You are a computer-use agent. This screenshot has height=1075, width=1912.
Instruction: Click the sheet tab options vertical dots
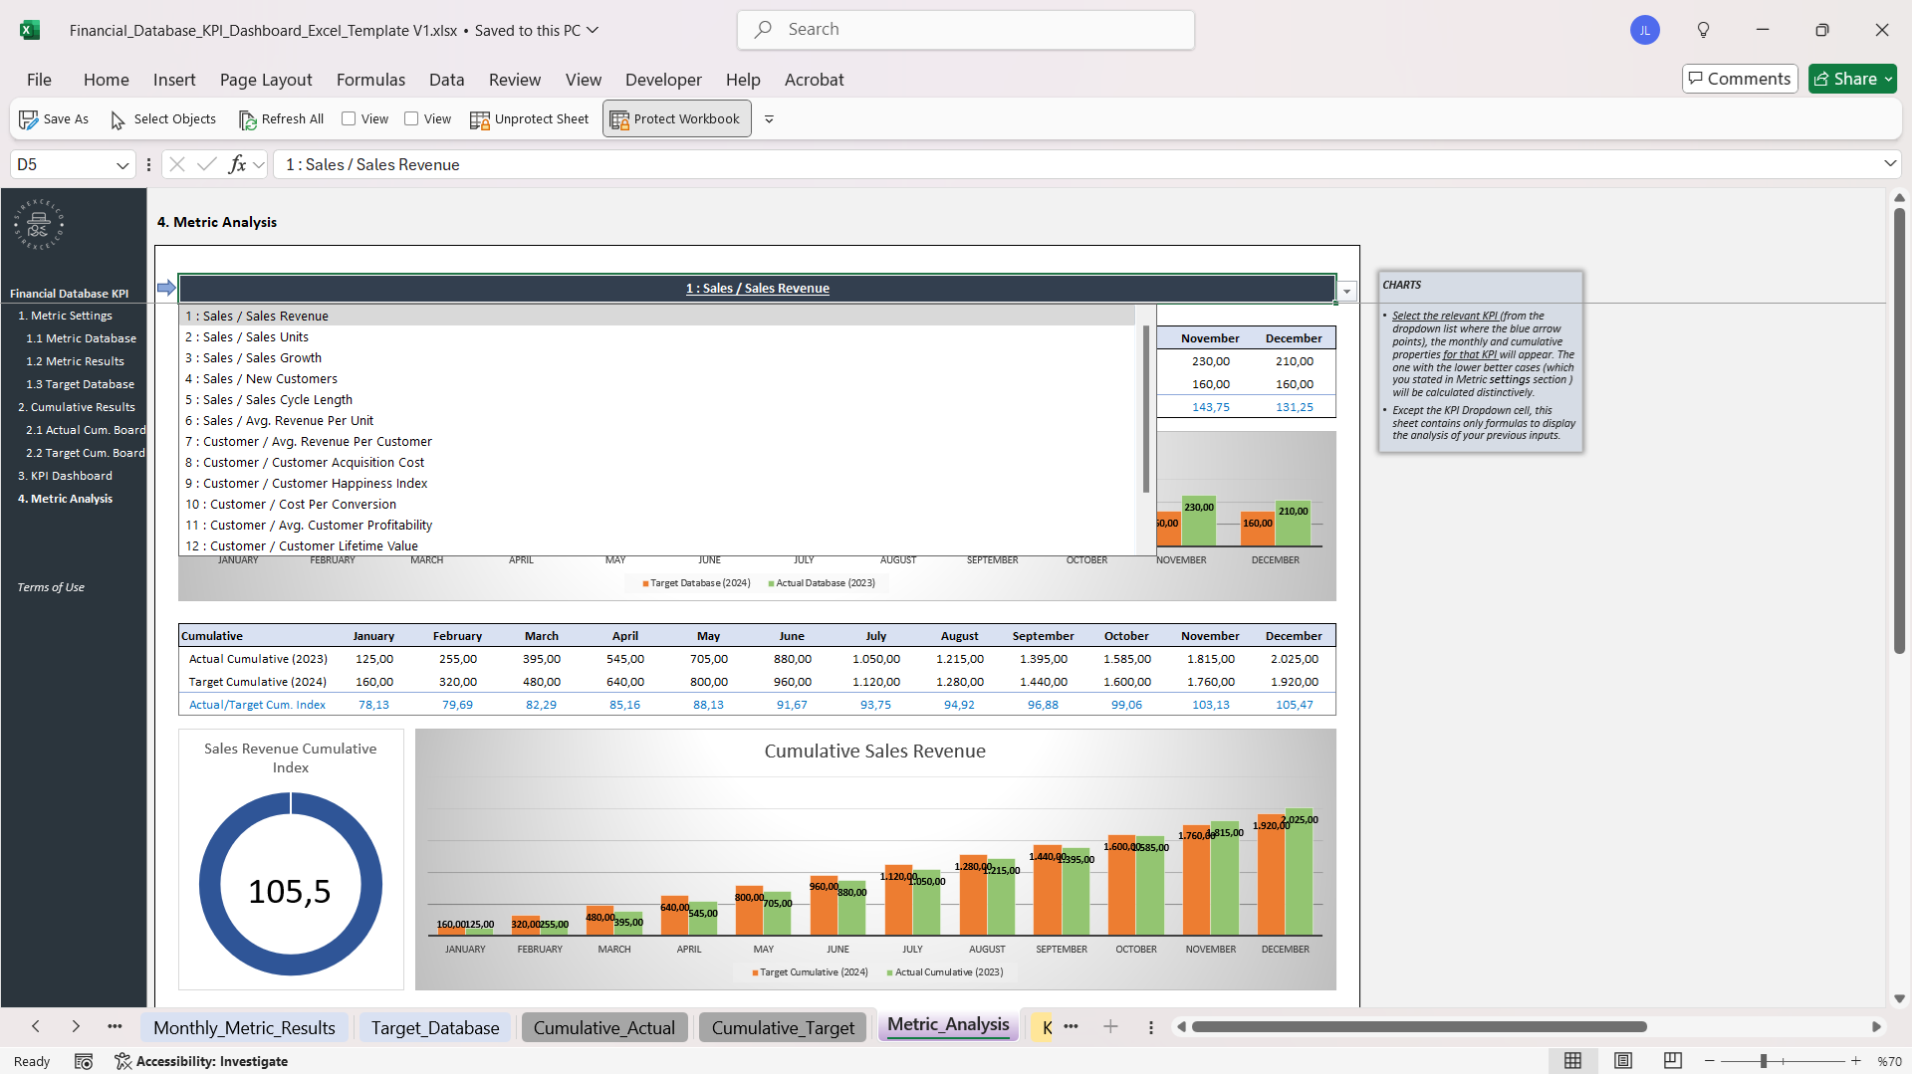pyautogui.click(x=1151, y=1027)
